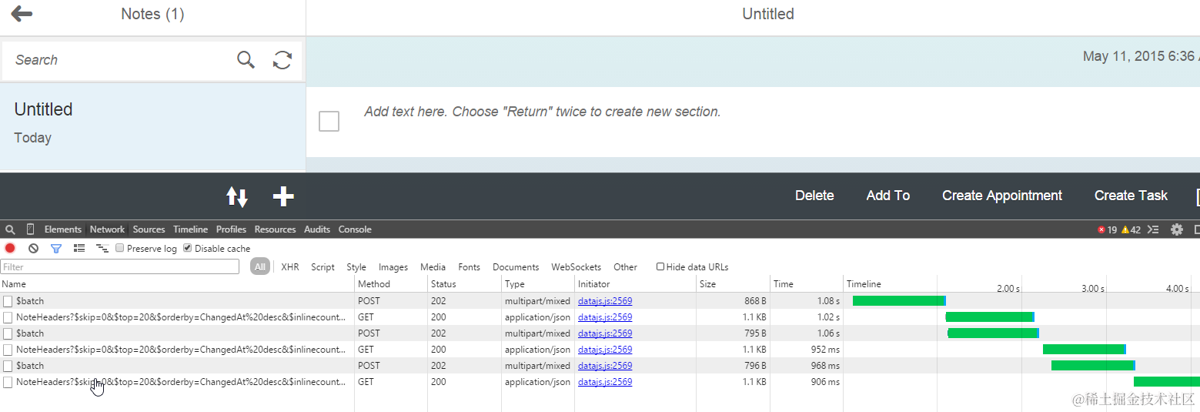Click Create Task
Viewport: 1200px width, 412px height.
(x=1131, y=196)
